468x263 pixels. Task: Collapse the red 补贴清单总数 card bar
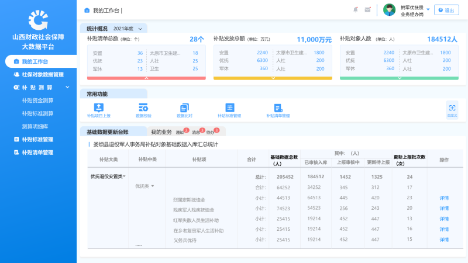pos(146,78)
